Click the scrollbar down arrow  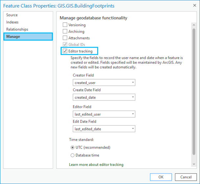tap(193, 164)
